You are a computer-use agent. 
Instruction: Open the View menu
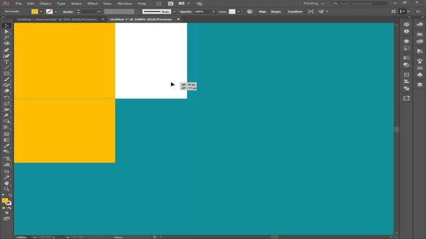click(x=107, y=3)
